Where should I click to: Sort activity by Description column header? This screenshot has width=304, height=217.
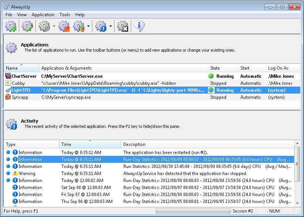(x=208, y=144)
